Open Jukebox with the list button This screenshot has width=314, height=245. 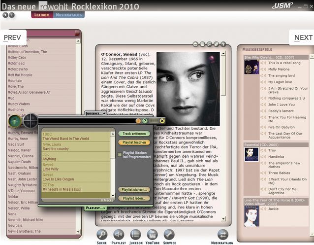tap(135, 235)
